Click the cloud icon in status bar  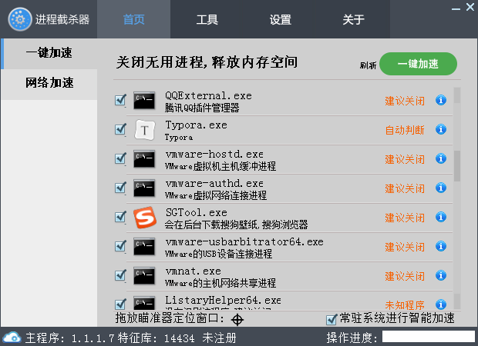click(12, 338)
